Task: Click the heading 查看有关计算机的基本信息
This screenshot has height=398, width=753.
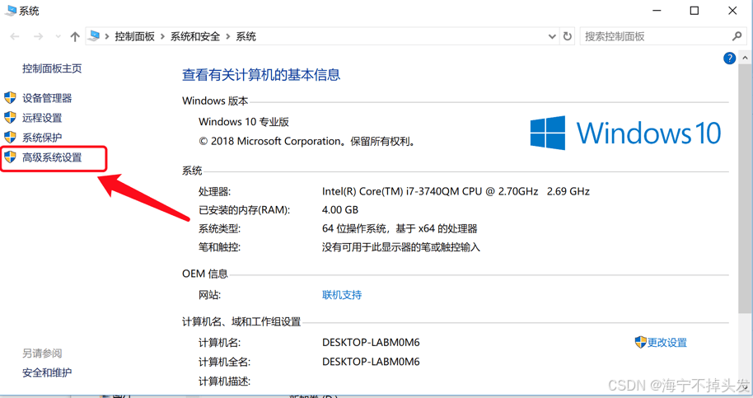Action: tap(261, 75)
